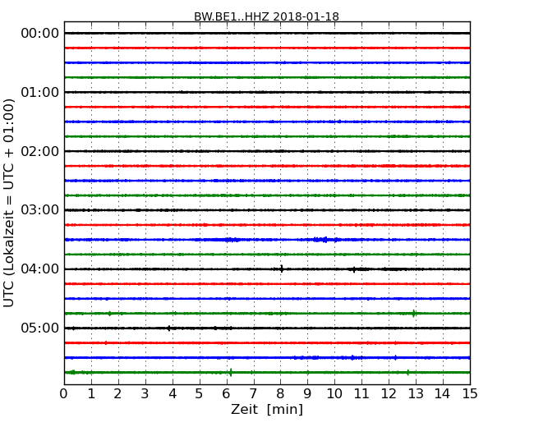The image size is (534, 427).
Task: Click the 00:00 time label
Action: click(x=40, y=34)
